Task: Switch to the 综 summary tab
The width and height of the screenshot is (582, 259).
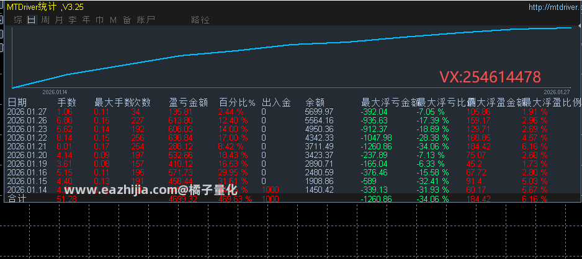Action: point(18,20)
